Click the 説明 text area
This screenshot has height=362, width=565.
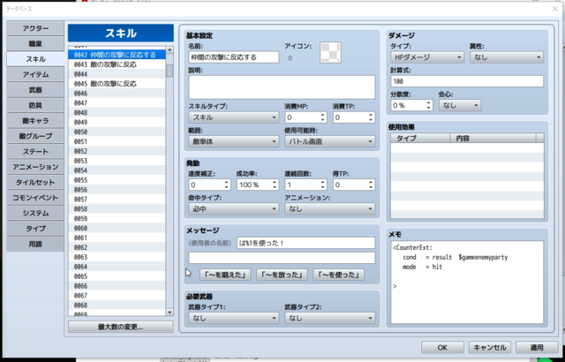coord(282,87)
